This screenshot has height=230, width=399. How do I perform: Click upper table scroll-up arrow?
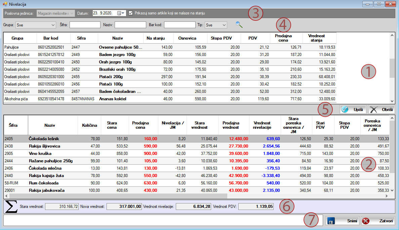coord(392,35)
